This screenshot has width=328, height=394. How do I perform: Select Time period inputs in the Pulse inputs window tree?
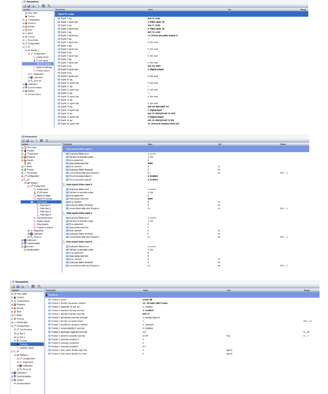(45, 218)
